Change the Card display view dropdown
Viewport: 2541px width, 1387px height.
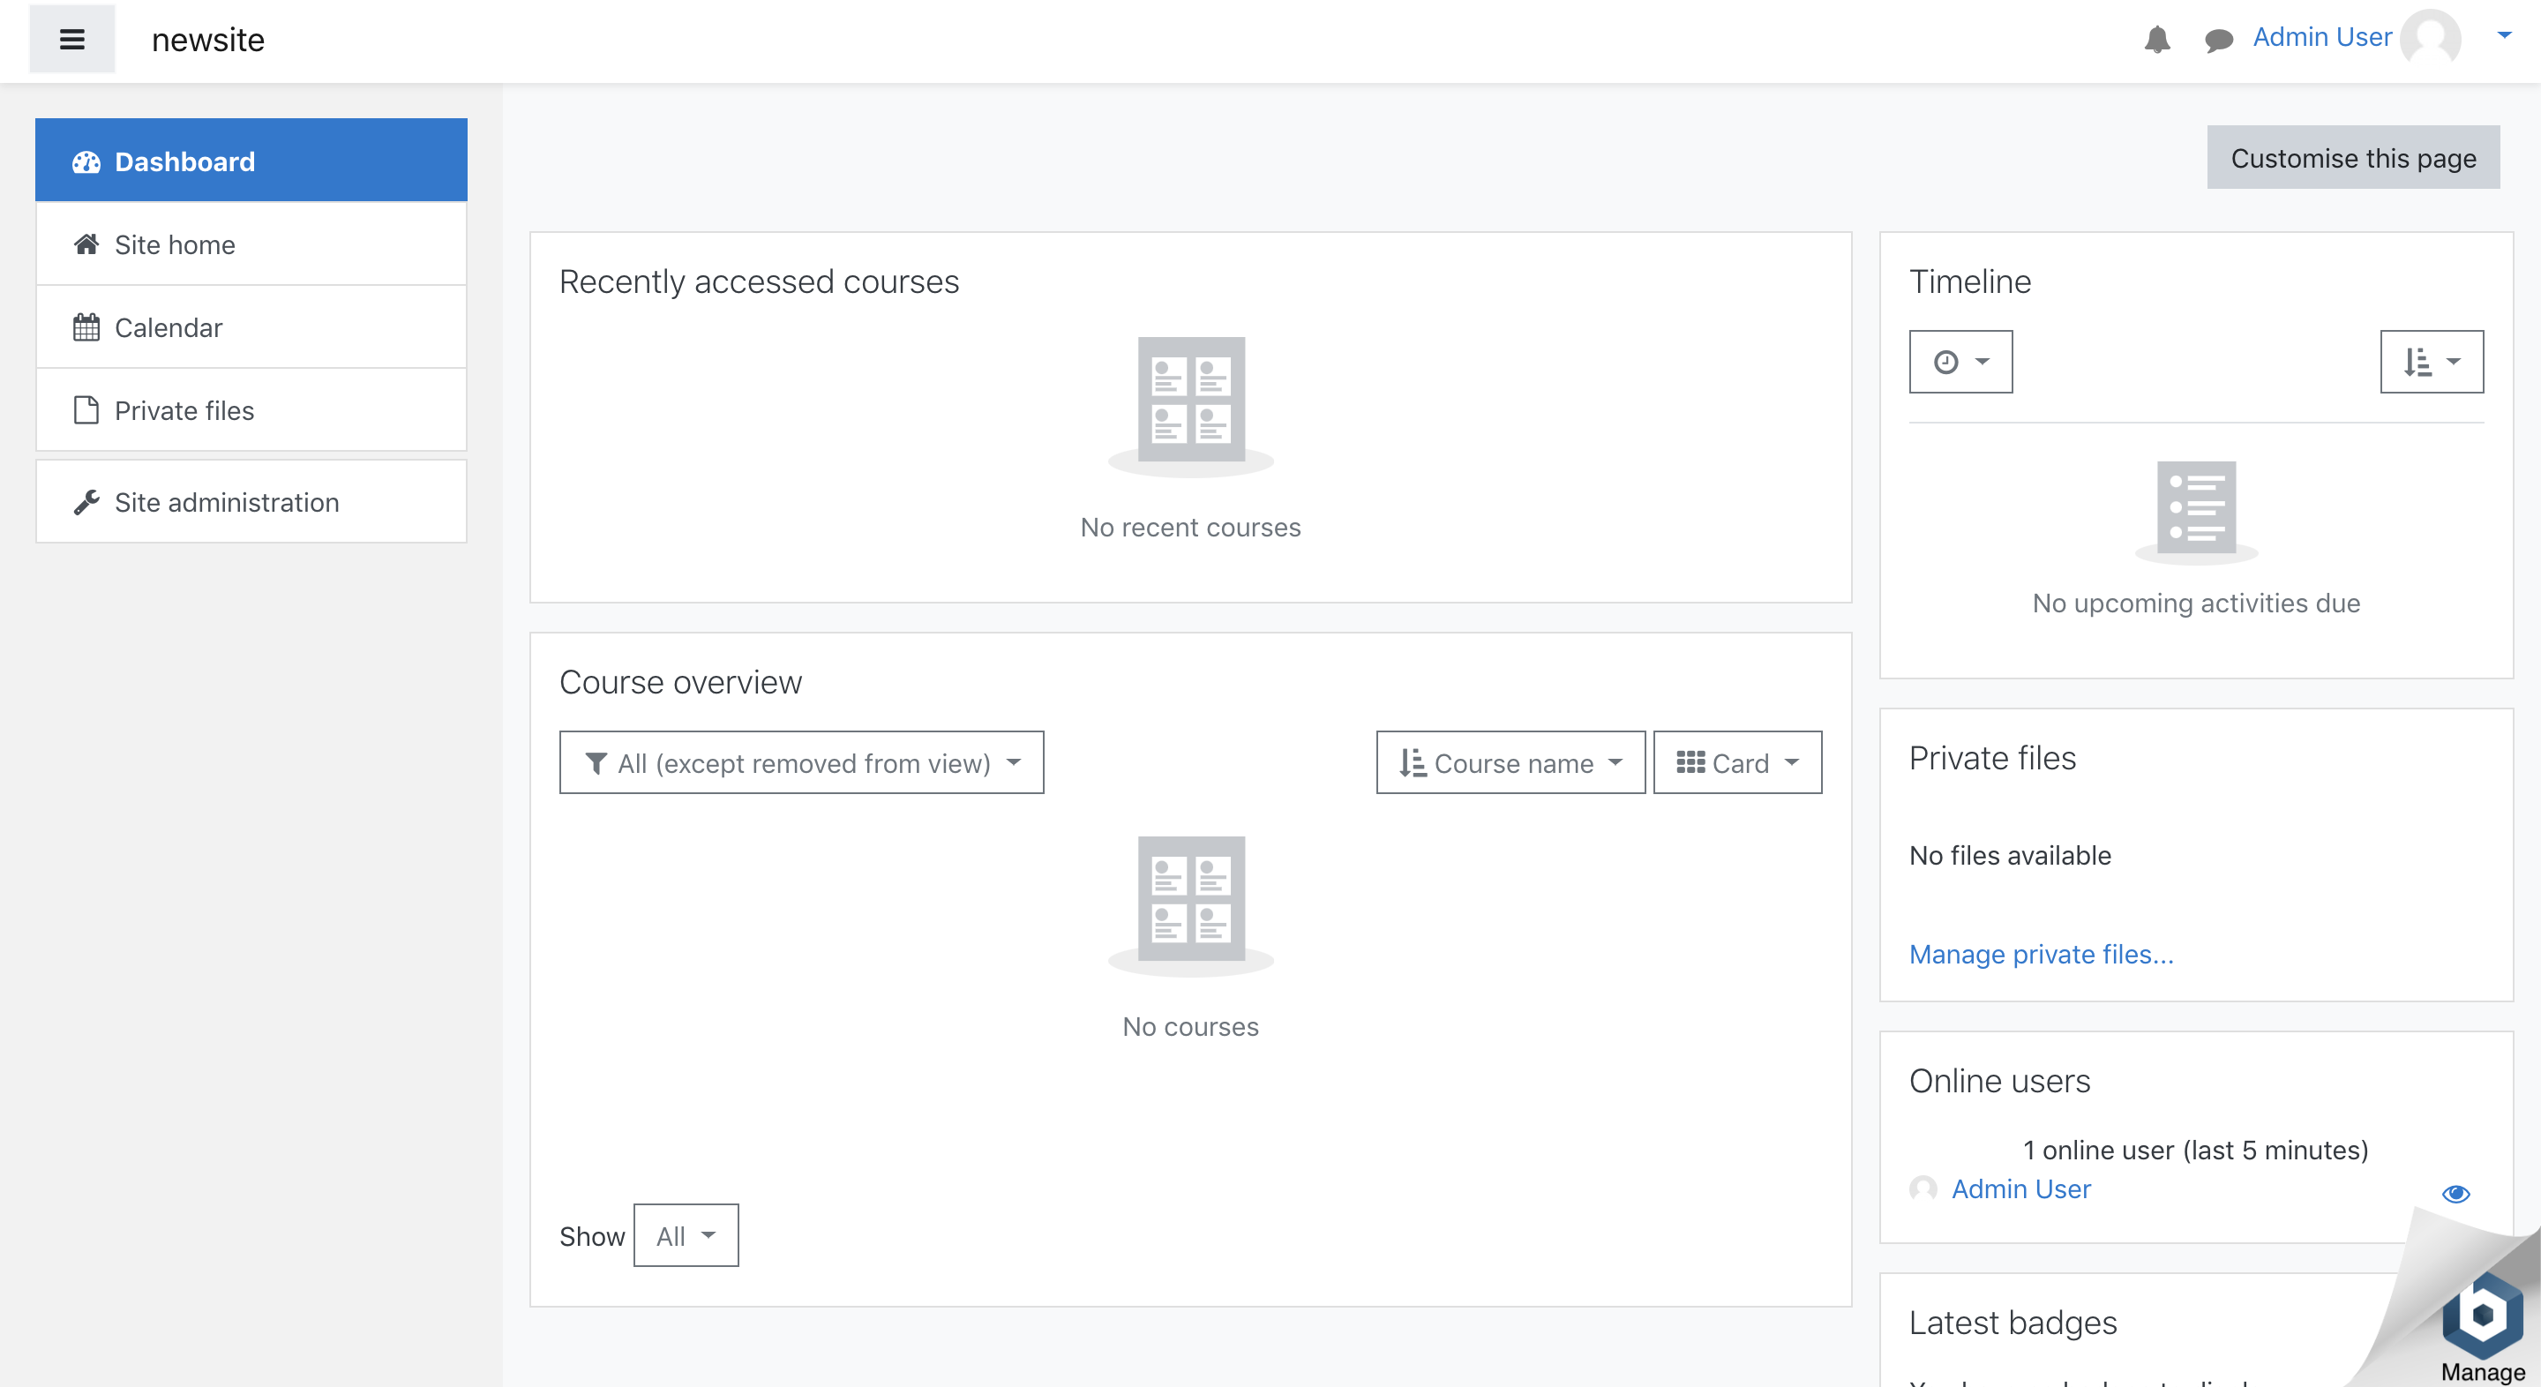[x=1736, y=762]
